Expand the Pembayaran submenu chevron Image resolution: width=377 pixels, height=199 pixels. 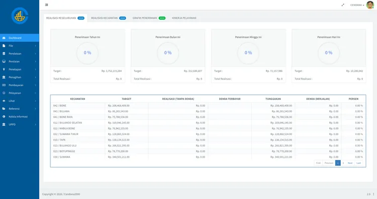(35, 85)
